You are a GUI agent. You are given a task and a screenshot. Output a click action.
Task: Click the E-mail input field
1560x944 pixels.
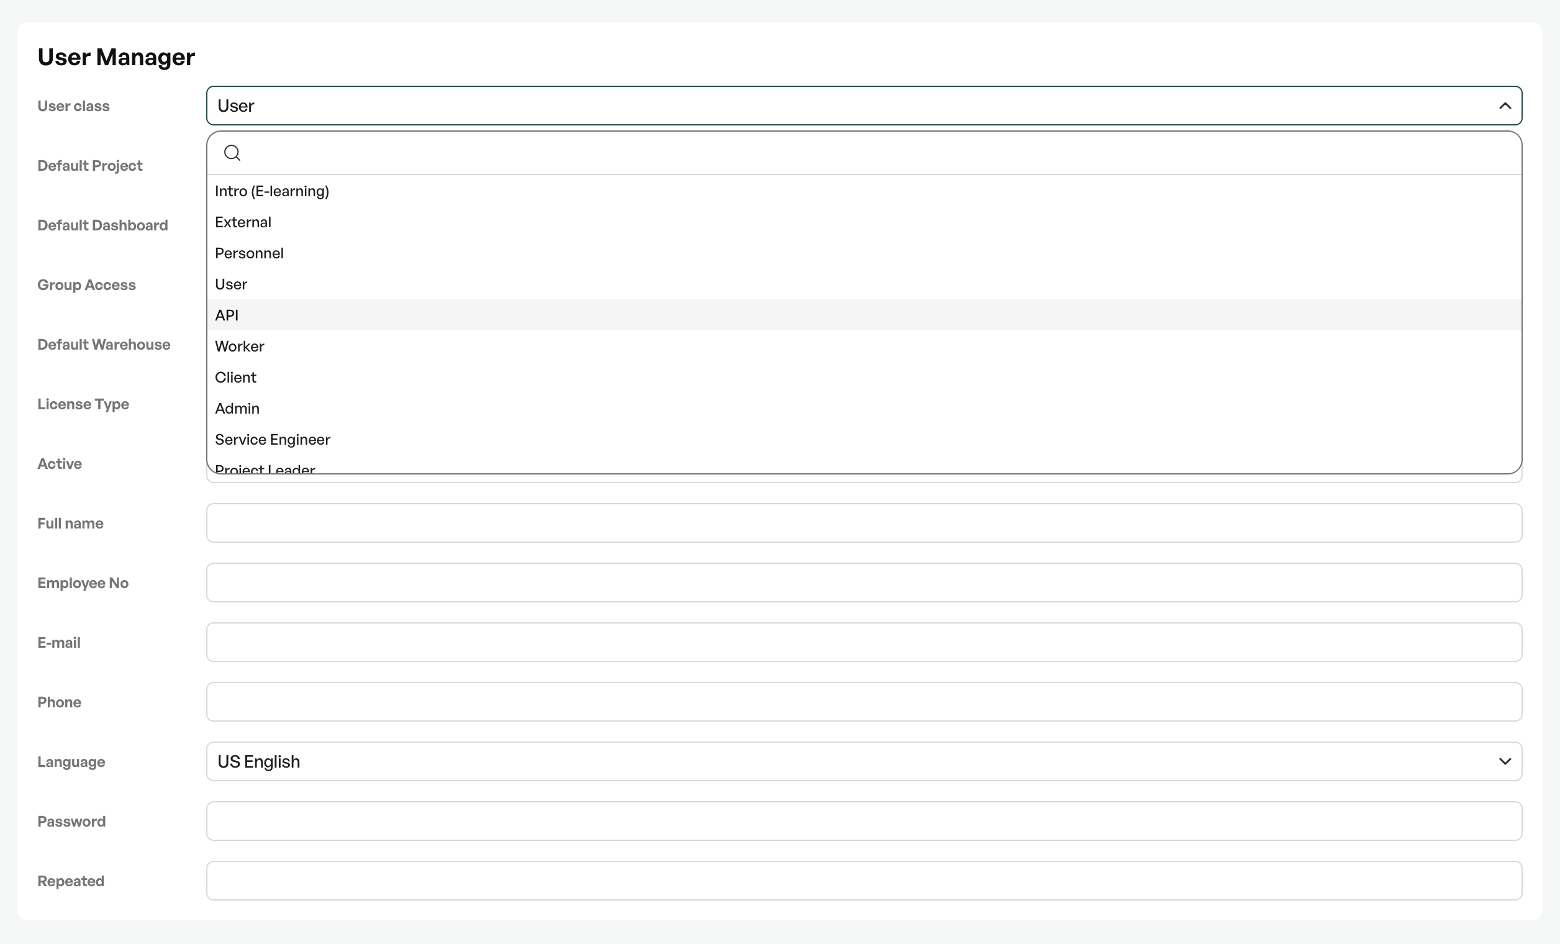pos(864,642)
